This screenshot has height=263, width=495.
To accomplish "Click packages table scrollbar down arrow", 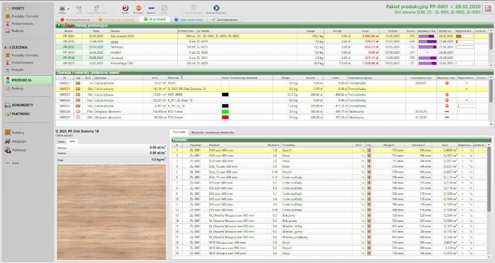I will (x=491, y=65).
